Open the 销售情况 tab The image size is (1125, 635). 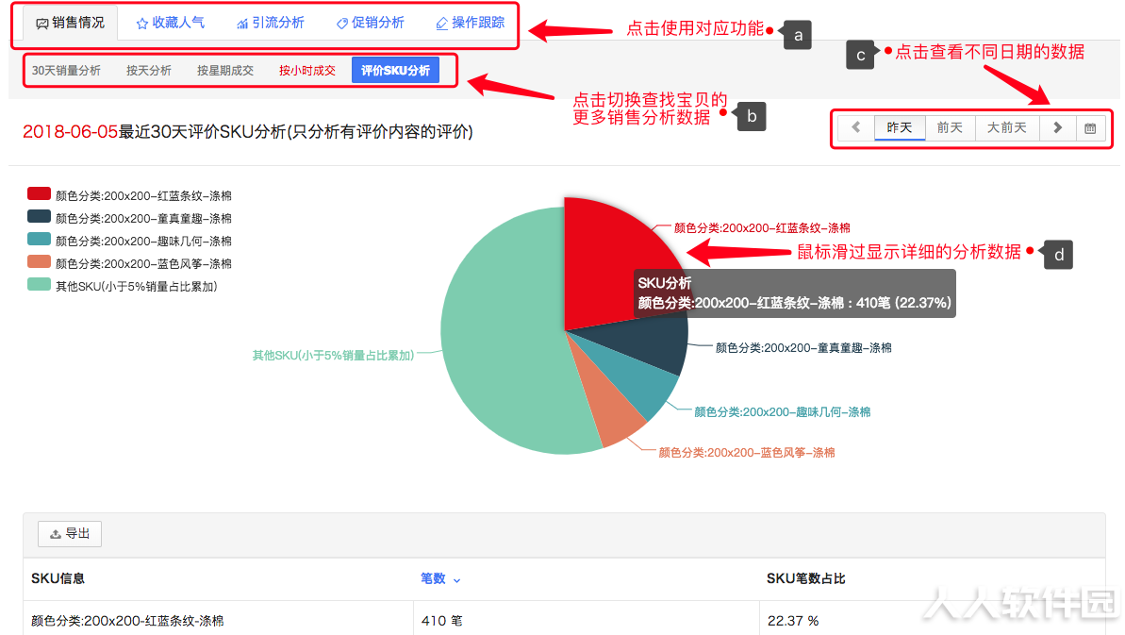pos(71,23)
